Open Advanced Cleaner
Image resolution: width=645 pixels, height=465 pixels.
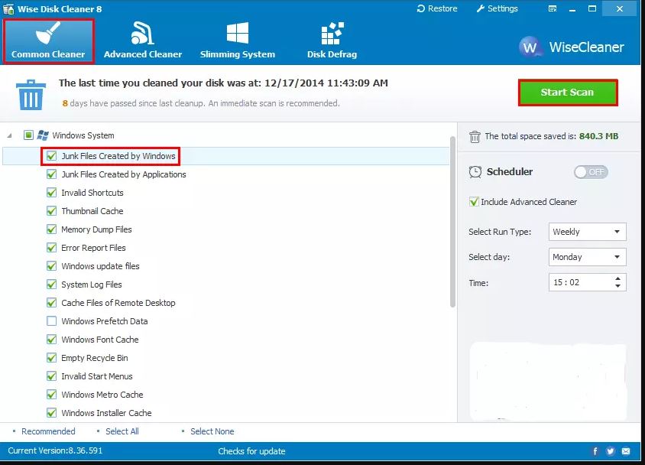pyautogui.click(x=143, y=40)
